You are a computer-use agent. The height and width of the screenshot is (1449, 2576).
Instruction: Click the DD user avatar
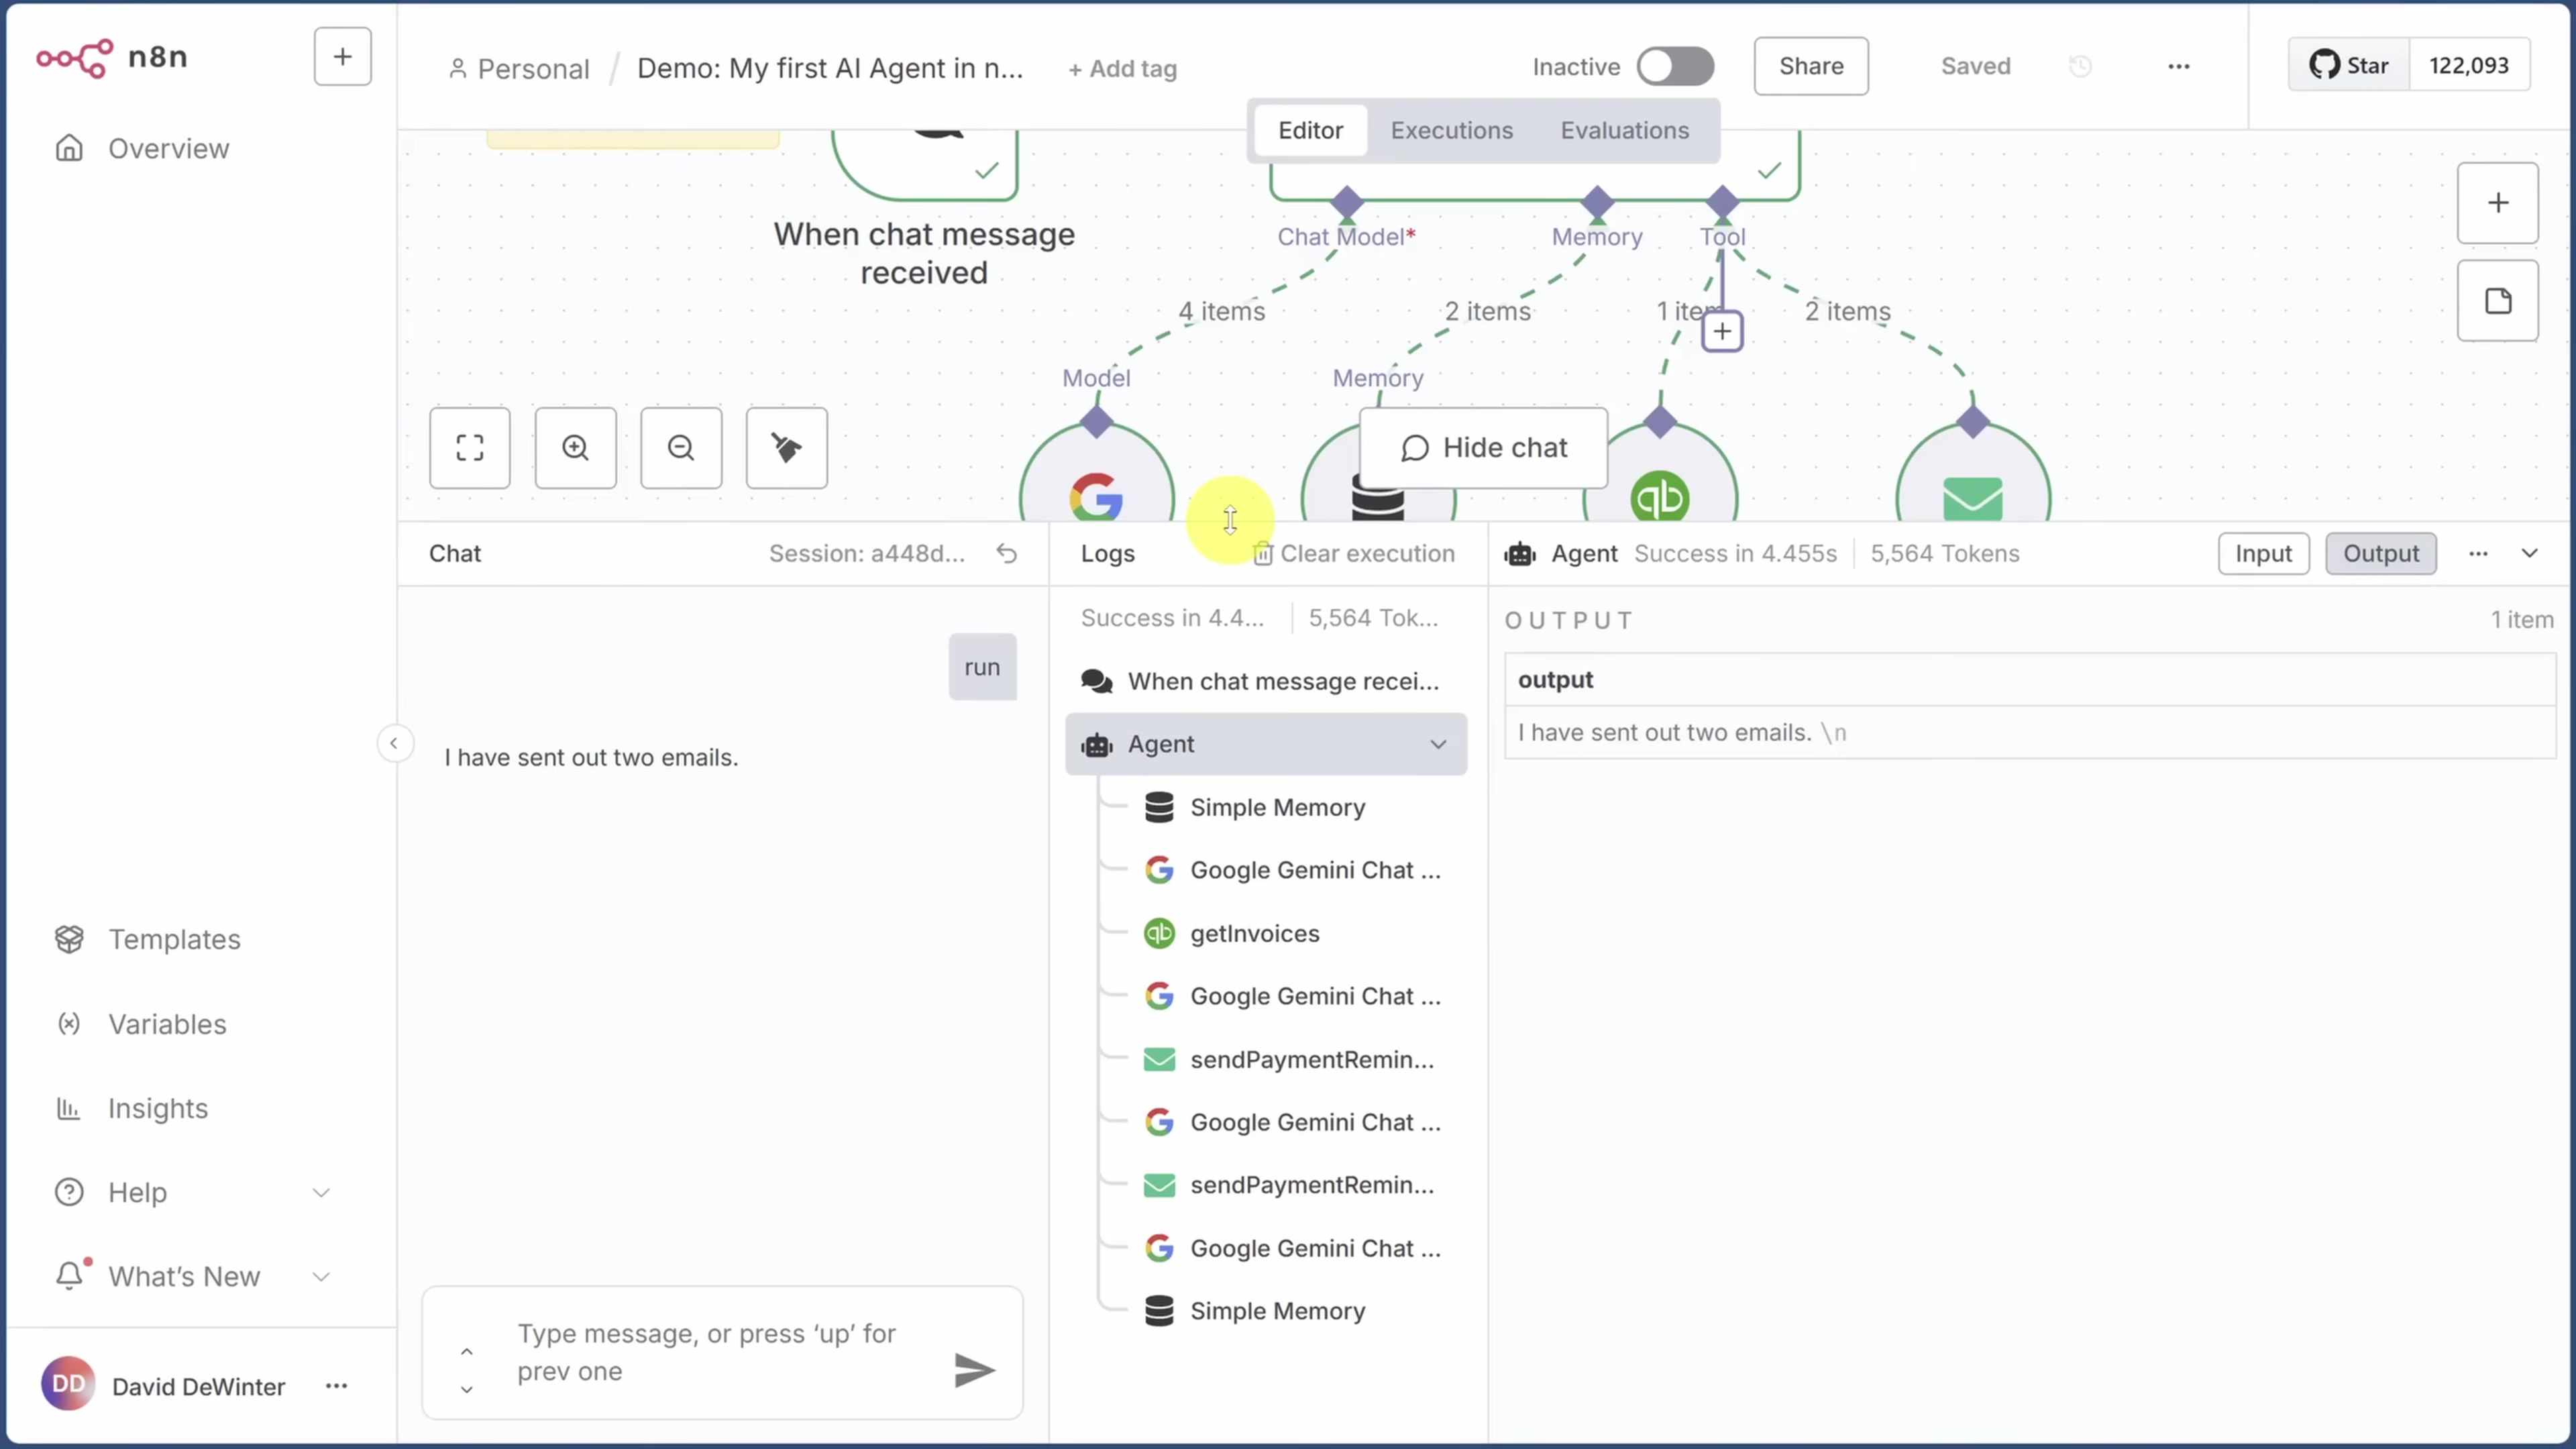(x=68, y=1384)
